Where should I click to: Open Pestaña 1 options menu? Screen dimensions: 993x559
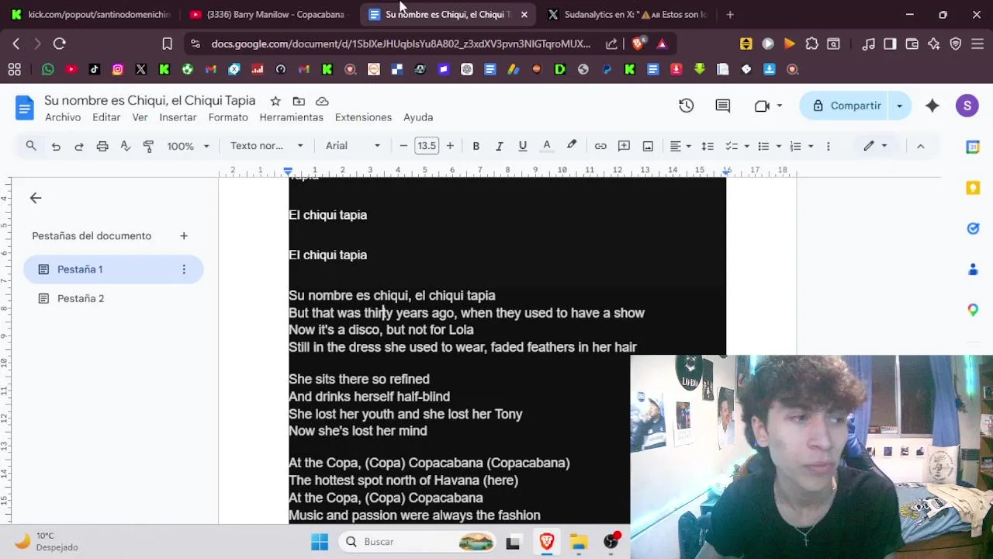[184, 269]
